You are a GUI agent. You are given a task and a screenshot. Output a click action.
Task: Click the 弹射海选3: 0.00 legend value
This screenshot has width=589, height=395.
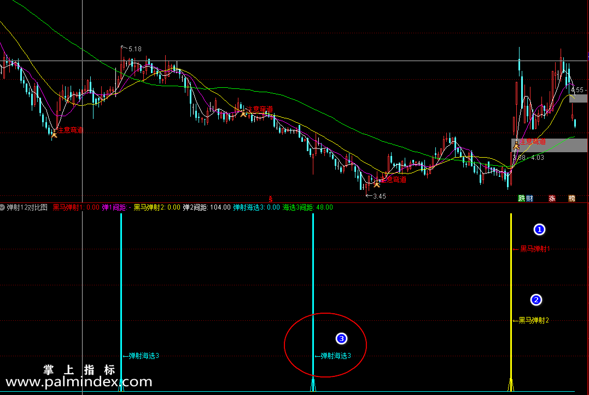click(x=256, y=207)
